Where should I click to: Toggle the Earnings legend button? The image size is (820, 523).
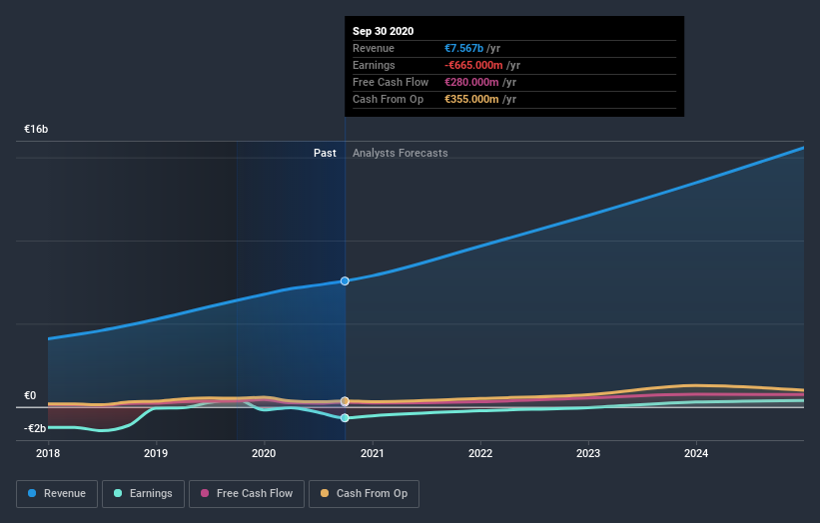[x=143, y=494]
